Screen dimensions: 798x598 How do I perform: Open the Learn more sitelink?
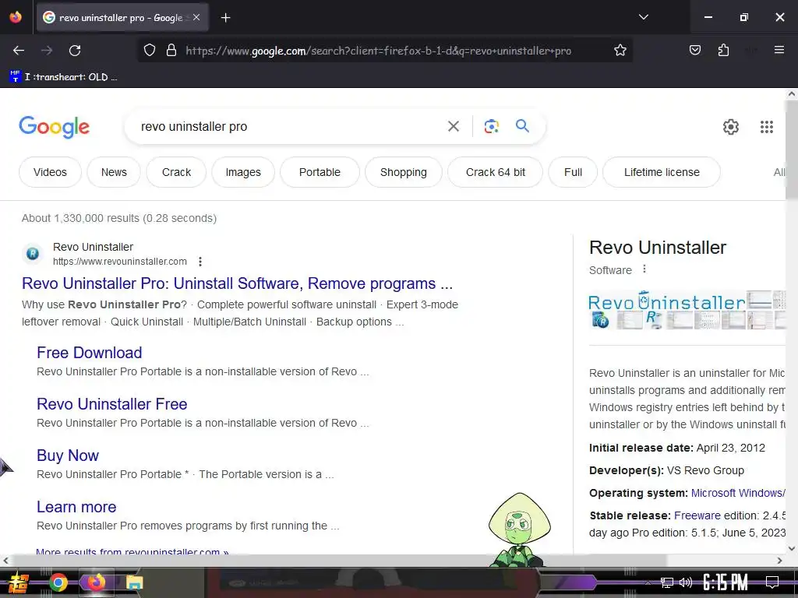click(76, 506)
